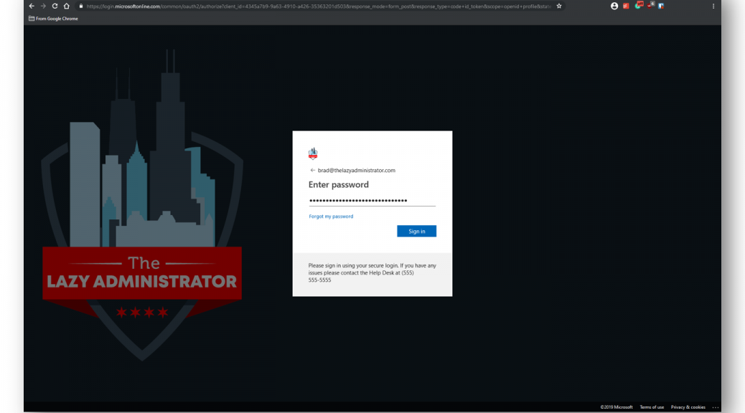Reload the login page
Viewport: 745px width, 413px height.
point(55,6)
